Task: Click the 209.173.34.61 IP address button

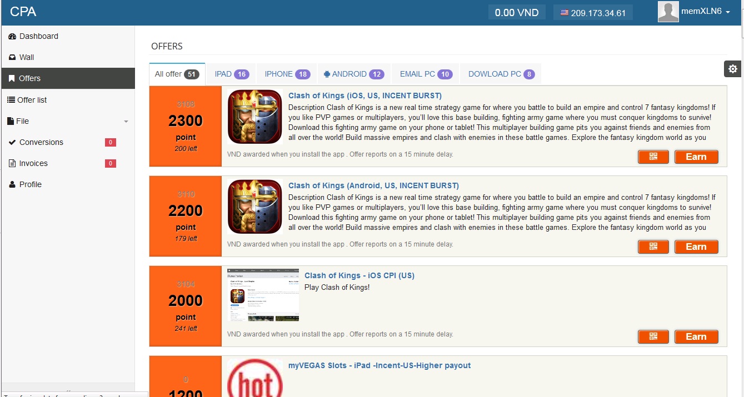Action: [593, 13]
